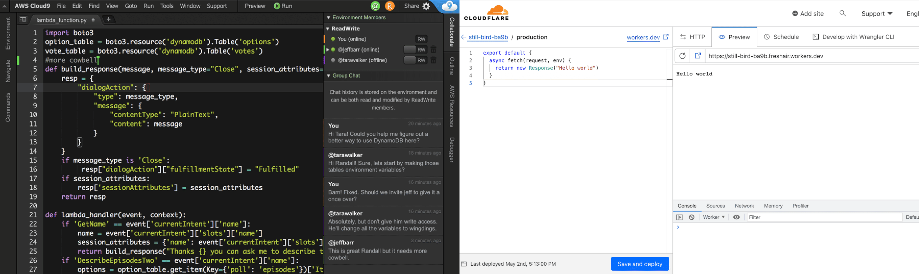Add a new editor tab with plus icon
Image resolution: width=919 pixels, height=274 pixels.
click(x=108, y=20)
